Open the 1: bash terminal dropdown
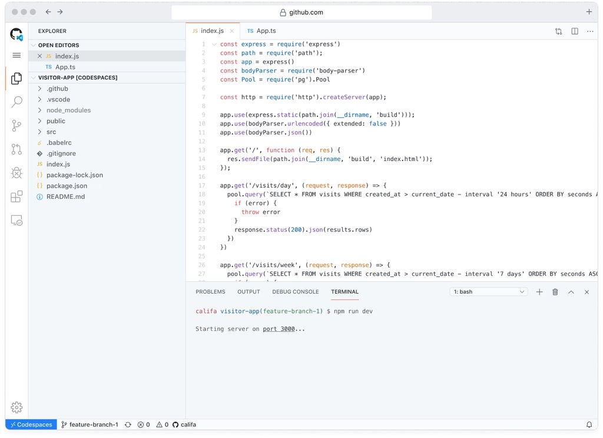Screen dimensions: 603x438 pyautogui.click(x=488, y=292)
